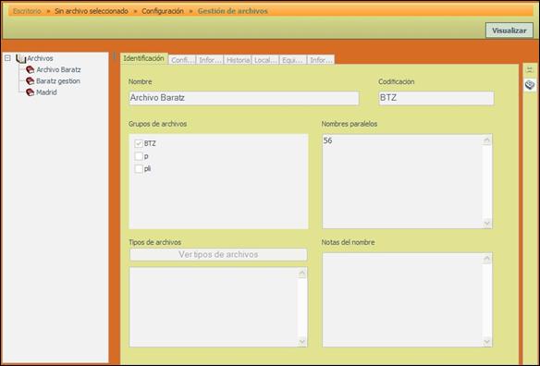Viewport: 540px width, 366px height.
Task: Click the Nombre input field
Action: click(x=244, y=98)
